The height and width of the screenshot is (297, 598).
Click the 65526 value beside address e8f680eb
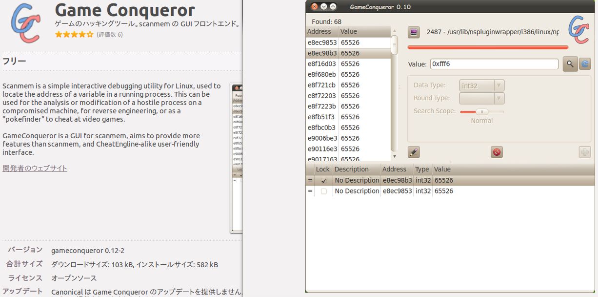(350, 75)
